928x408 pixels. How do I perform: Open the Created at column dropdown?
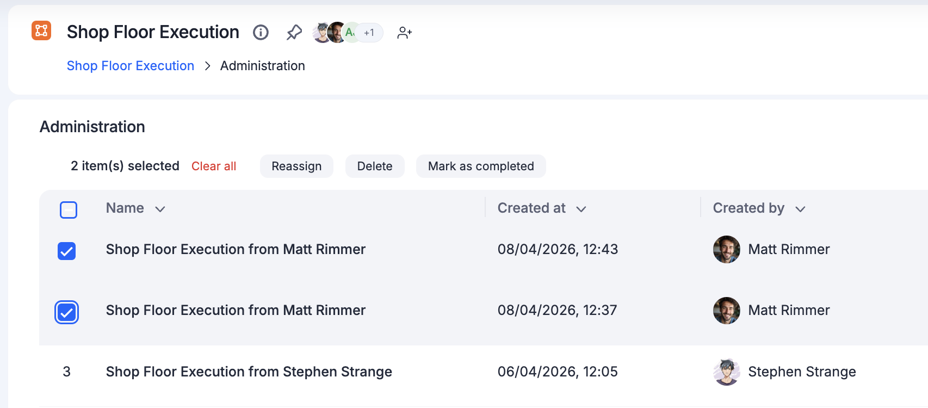click(x=581, y=209)
